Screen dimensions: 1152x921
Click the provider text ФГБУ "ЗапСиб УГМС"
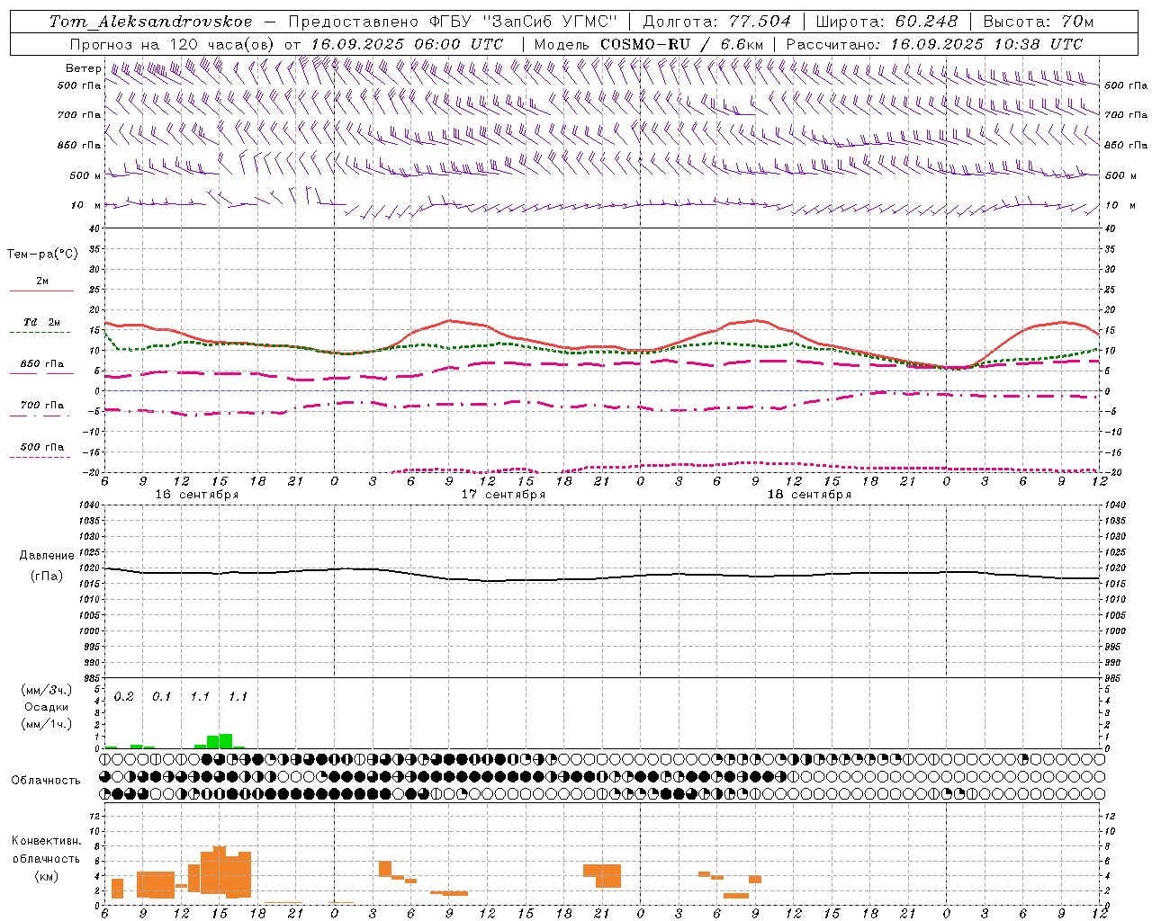[523, 22]
